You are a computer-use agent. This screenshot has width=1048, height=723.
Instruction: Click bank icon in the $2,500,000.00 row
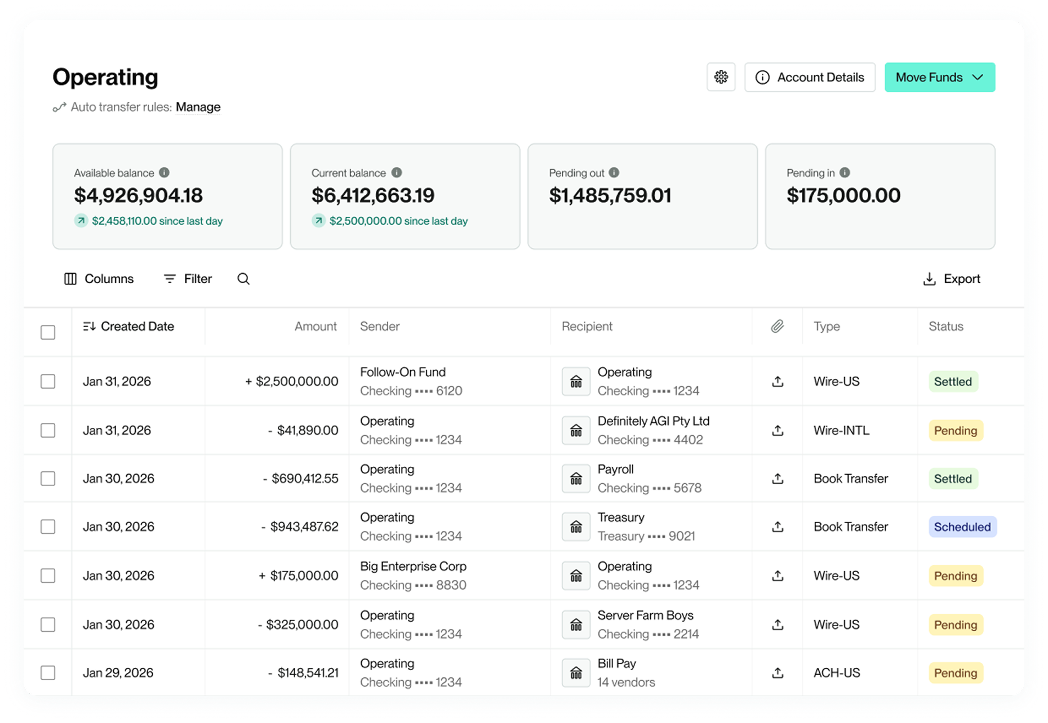[576, 382]
